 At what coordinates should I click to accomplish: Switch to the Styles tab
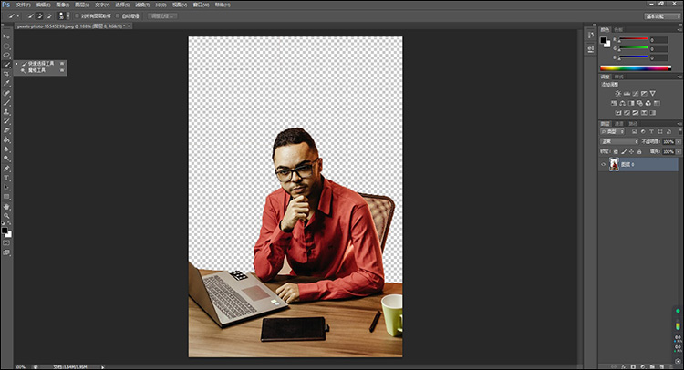point(619,77)
